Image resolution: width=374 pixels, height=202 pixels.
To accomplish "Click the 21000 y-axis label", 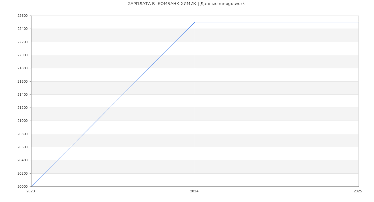I will point(22,121).
